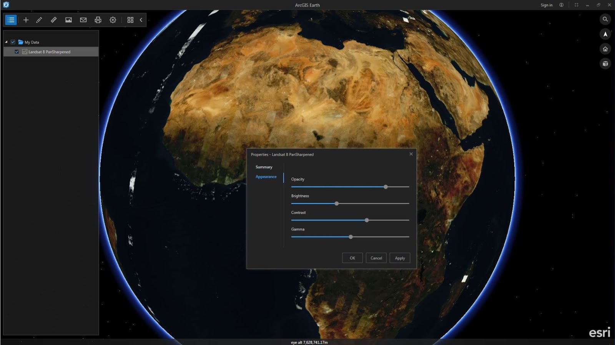Go to Home default view
Screen dimensions: 615x345
605,49
